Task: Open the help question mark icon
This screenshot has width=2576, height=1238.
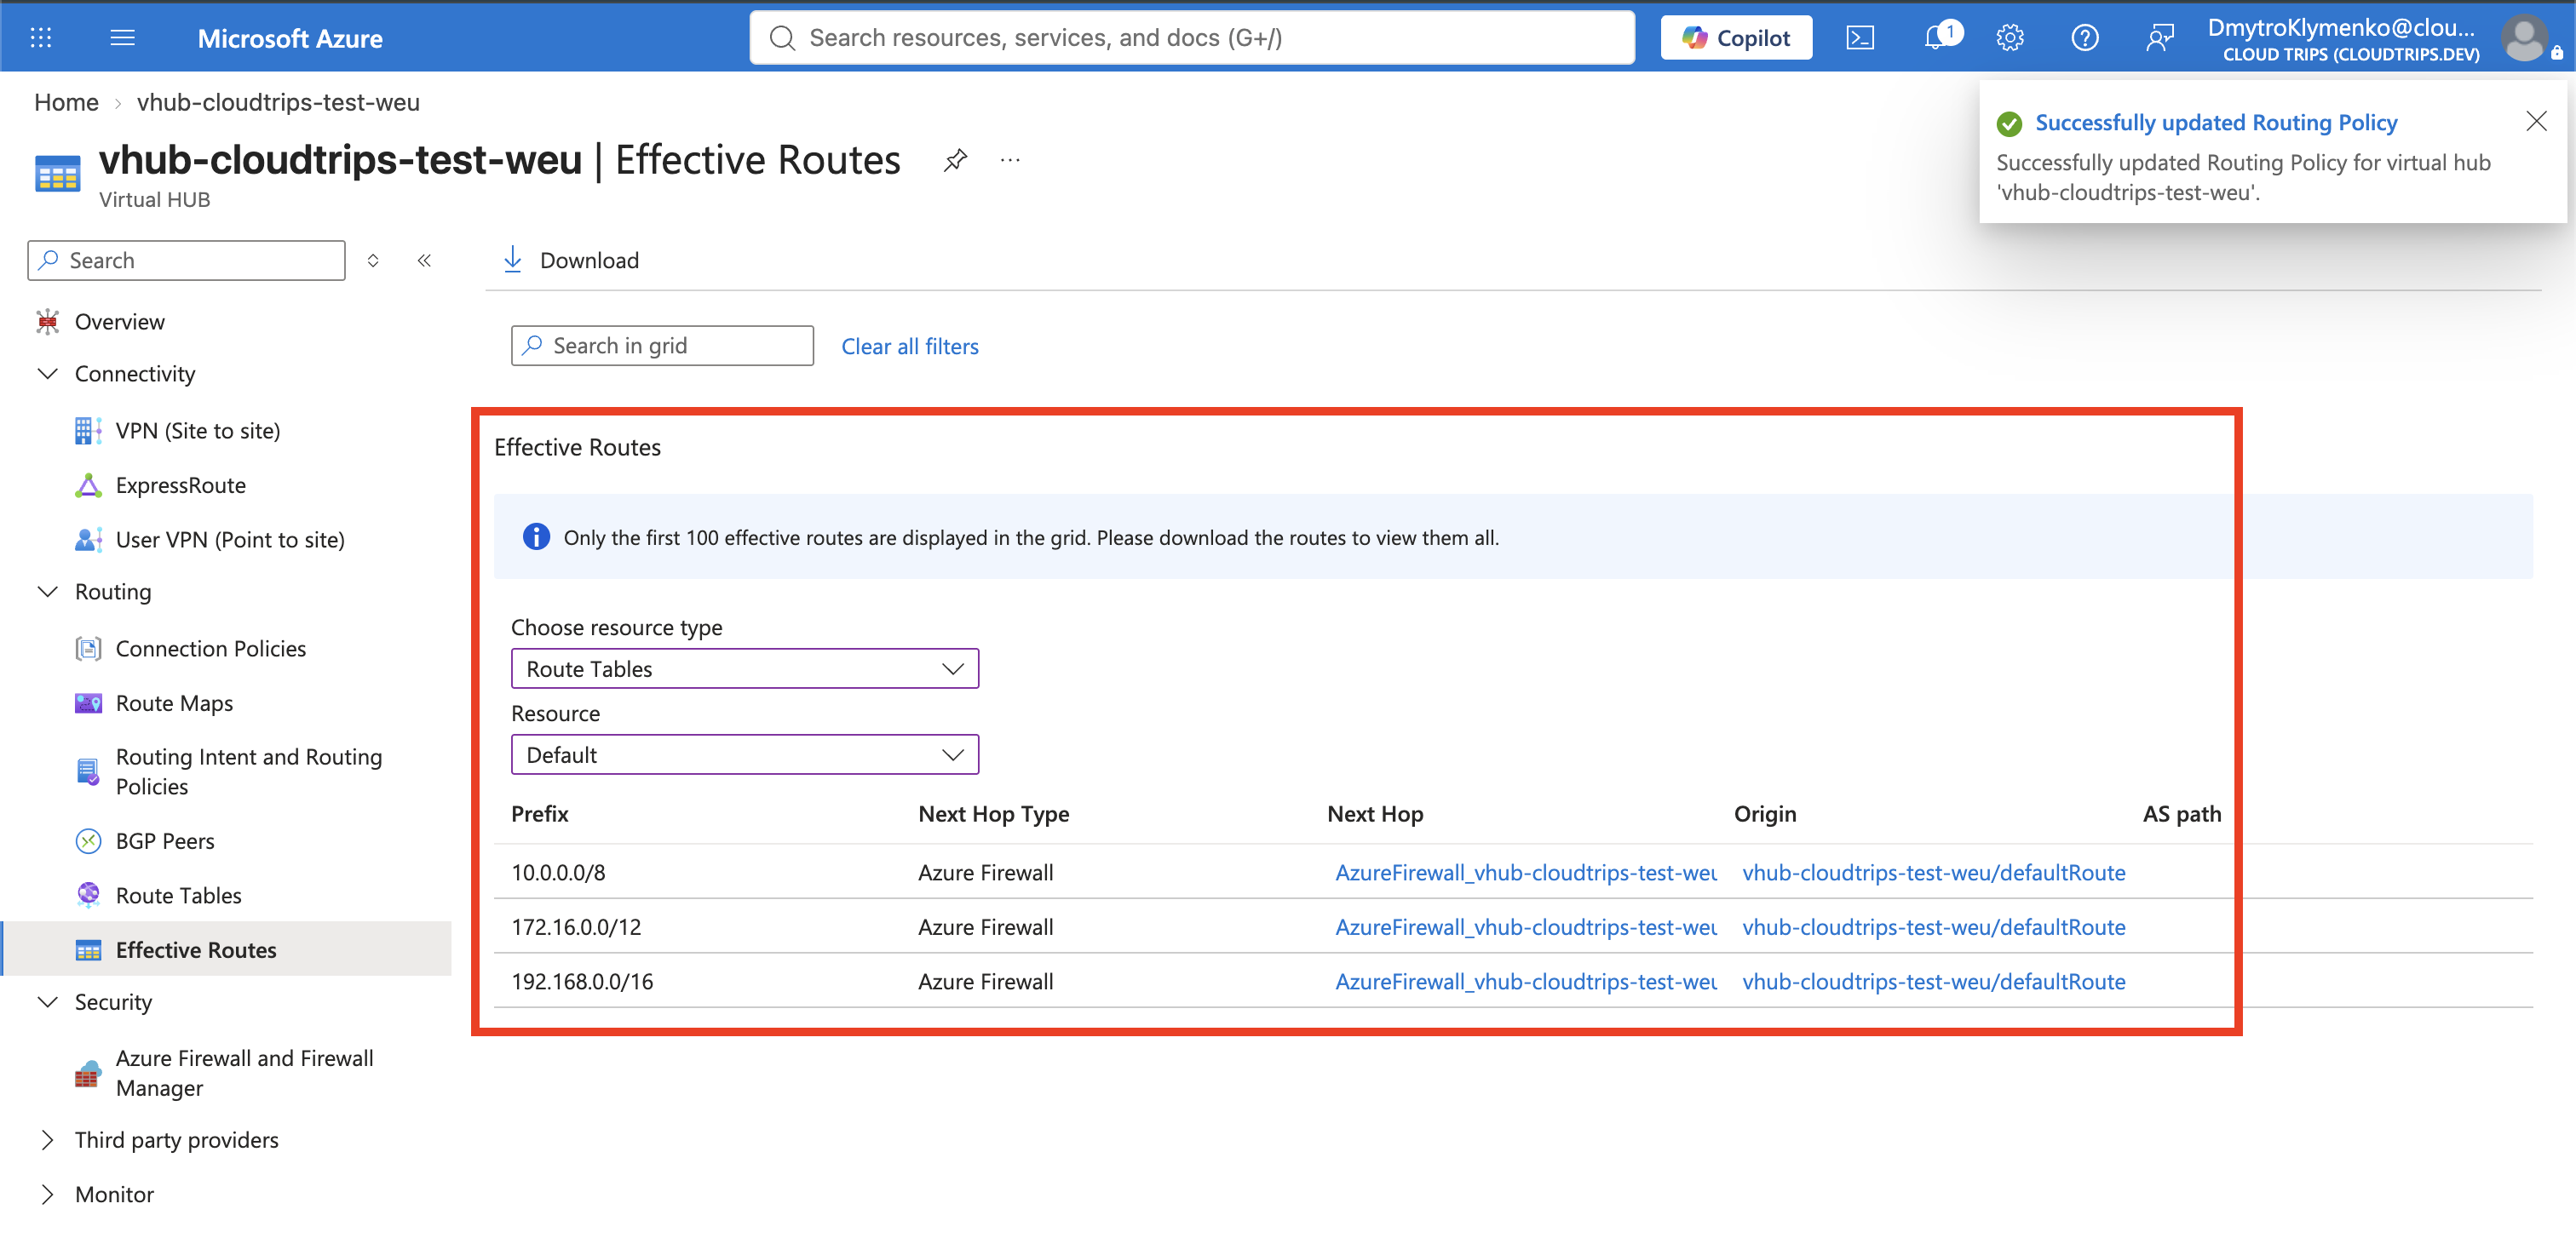Action: click(2085, 38)
